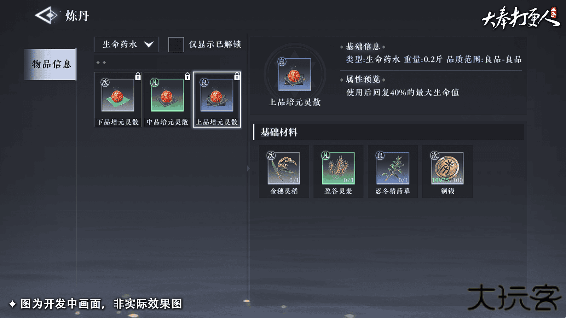Click the lock icon on 中品培元灵散

tap(187, 76)
